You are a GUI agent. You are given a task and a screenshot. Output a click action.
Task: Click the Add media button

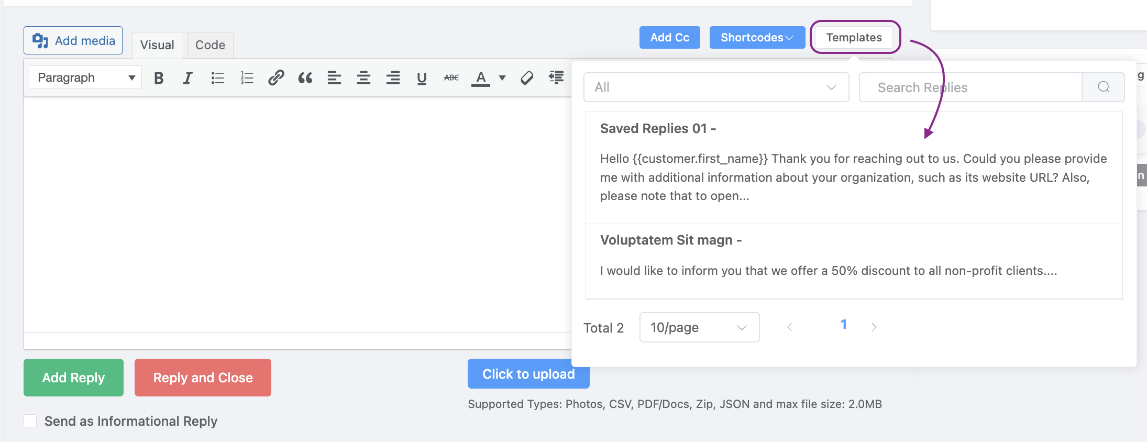pos(73,40)
